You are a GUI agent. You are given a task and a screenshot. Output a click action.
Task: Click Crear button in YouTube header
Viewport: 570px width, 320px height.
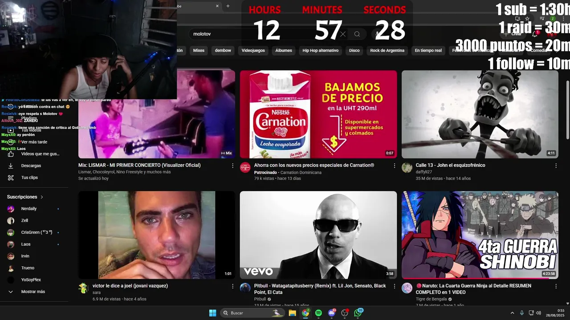(x=513, y=34)
